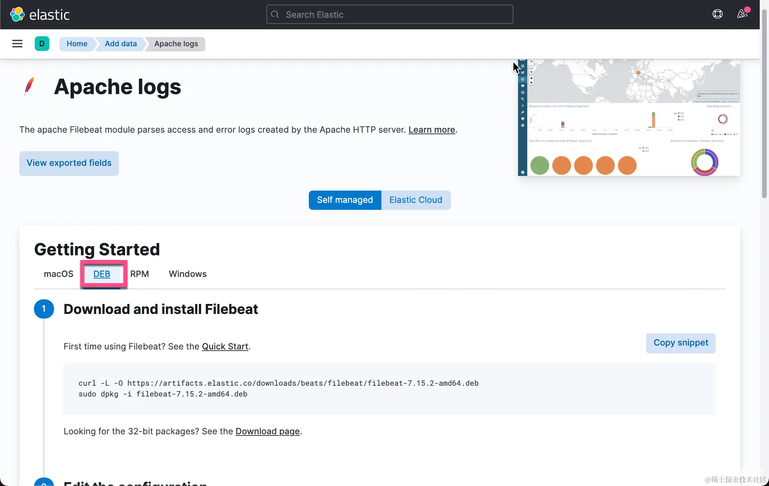The width and height of the screenshot is (769, 486).
Task: Click the Apache dashboard preview thumbnail
Action: (629, 118)
